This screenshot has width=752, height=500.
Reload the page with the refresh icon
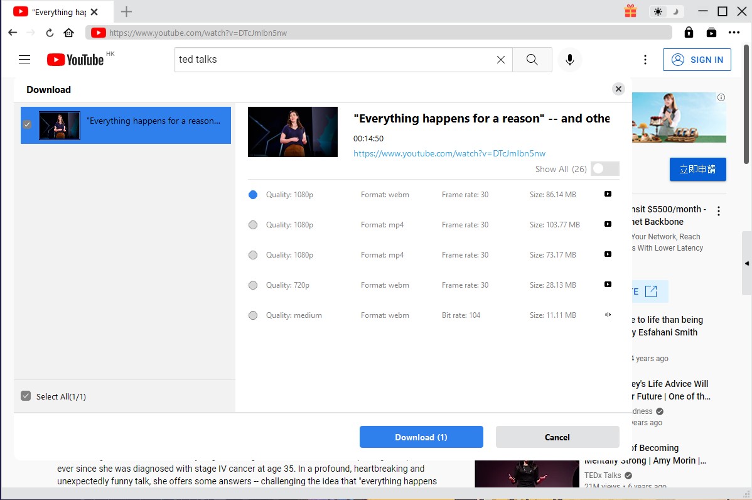tap(50, 33)
